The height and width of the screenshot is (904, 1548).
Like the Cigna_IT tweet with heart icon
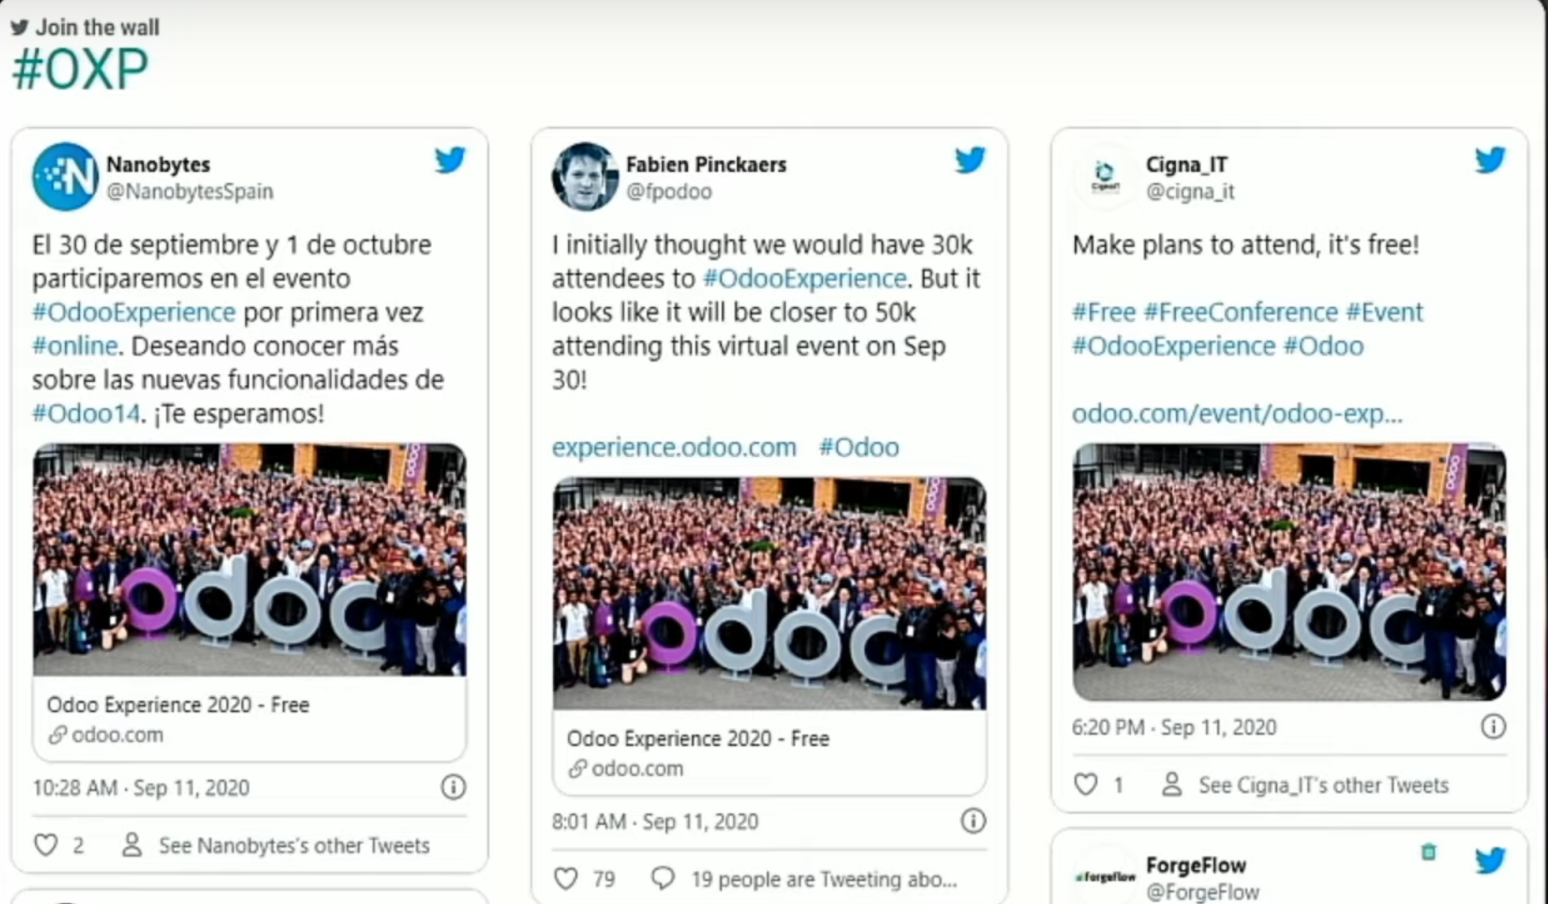[x=1085, y=784]
